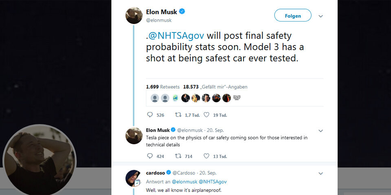Like the tweet with 13 Tsd. likes

click(206, 156)
